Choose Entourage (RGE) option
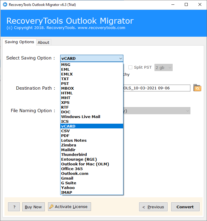Image resolution: width=207 pixels, height=221 pixels. pos(92,159)
